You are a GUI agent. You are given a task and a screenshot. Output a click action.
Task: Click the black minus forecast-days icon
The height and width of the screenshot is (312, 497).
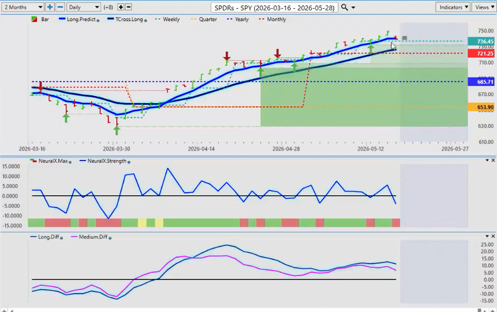point(128,7)
